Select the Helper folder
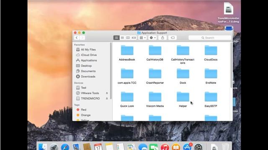 (183, 100)
